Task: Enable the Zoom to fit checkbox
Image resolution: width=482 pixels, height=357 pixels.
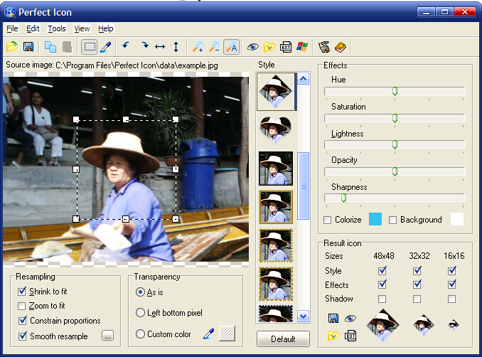Action: click(22, 306)
